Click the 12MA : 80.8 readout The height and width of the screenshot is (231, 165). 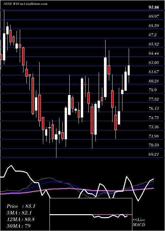(x=20, y=219)
